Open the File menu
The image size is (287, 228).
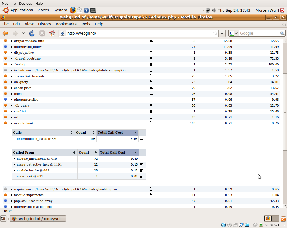tap(5, 24)
